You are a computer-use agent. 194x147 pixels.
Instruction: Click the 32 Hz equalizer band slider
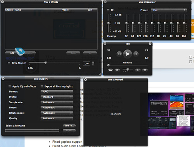[126, 23]
